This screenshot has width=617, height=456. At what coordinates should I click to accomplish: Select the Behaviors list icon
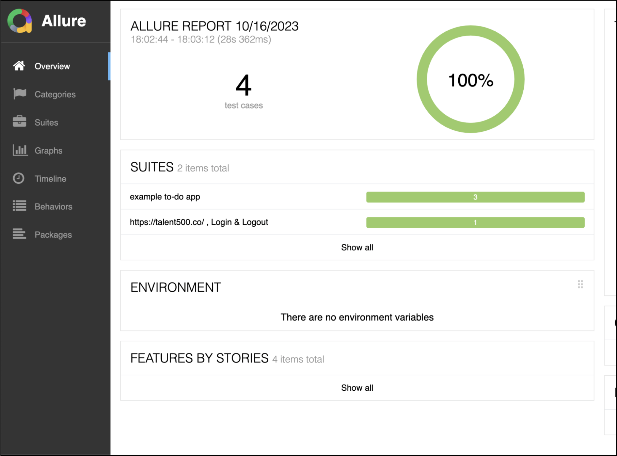pyautogui.click(x=19, y=206)
